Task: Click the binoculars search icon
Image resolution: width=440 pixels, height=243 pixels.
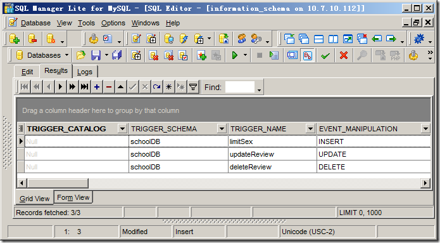Action: coord(362,55)
